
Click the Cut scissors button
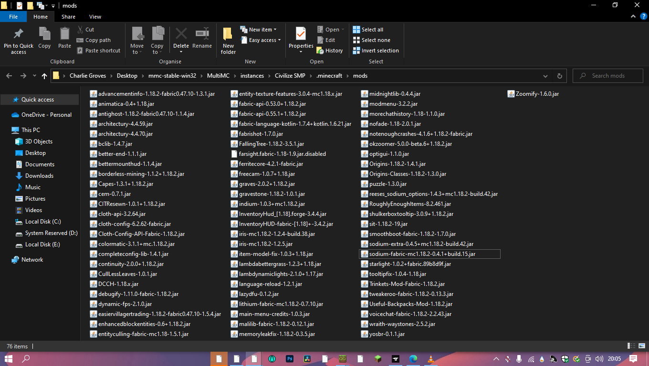coord(85,30)
